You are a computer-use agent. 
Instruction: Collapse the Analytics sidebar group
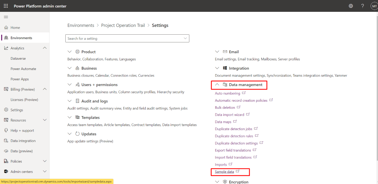click(45, 48)
